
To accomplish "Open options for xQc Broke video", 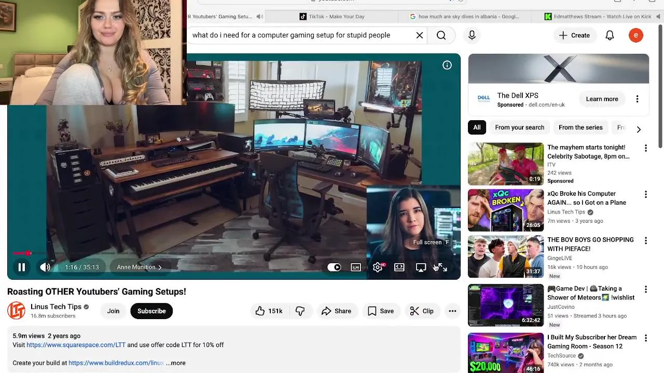I will 646,194.
